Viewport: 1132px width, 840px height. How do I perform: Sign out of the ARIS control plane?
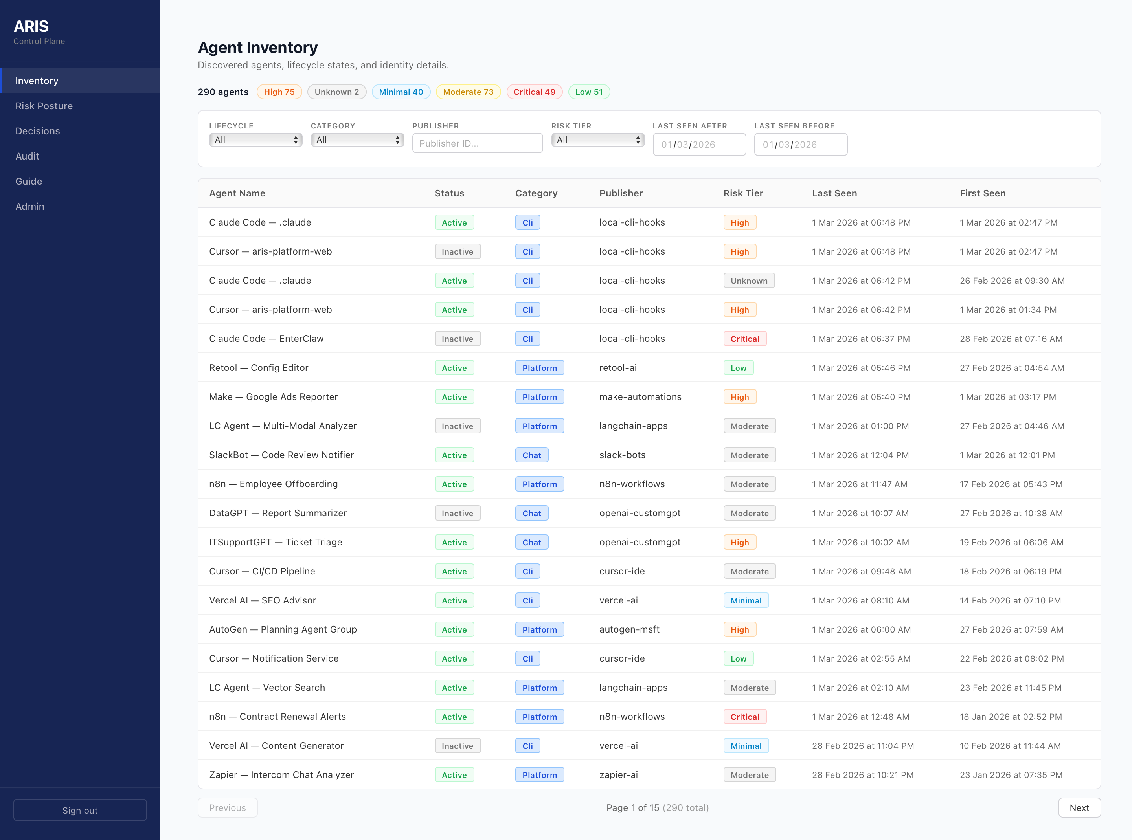click(x=79, y=810)
